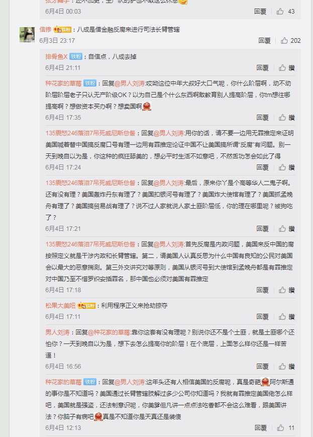Open 松果大美妞's profile link
Image resolution: width=313 pixels, height=437 pixels.
pyautogui.click(x=60, y=305)
